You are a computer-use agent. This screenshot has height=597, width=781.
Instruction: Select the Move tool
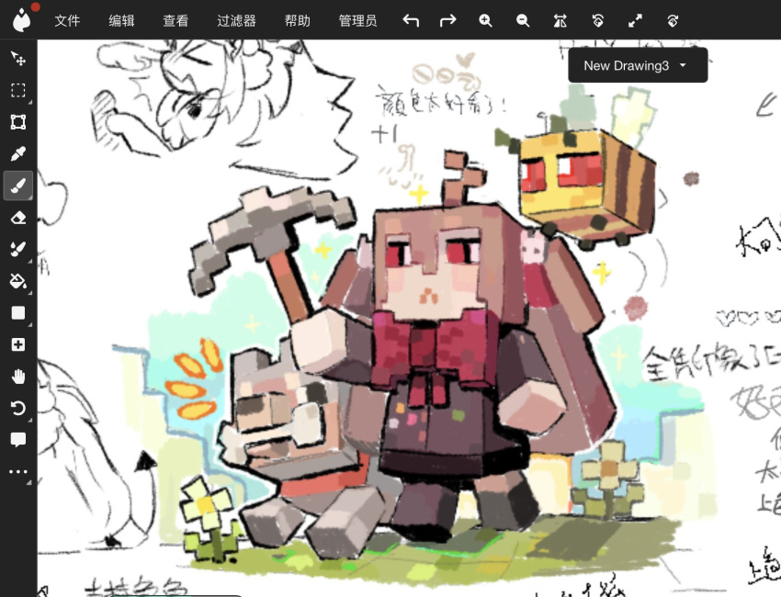(18, 58)
